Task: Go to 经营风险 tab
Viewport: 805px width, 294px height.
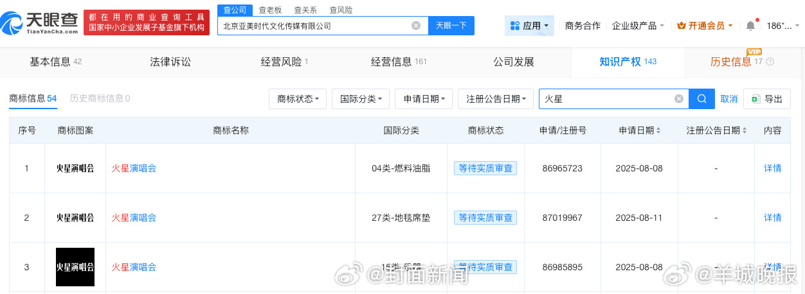Action: point(284,62)
